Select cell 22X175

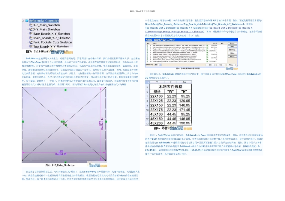point(157,110)
